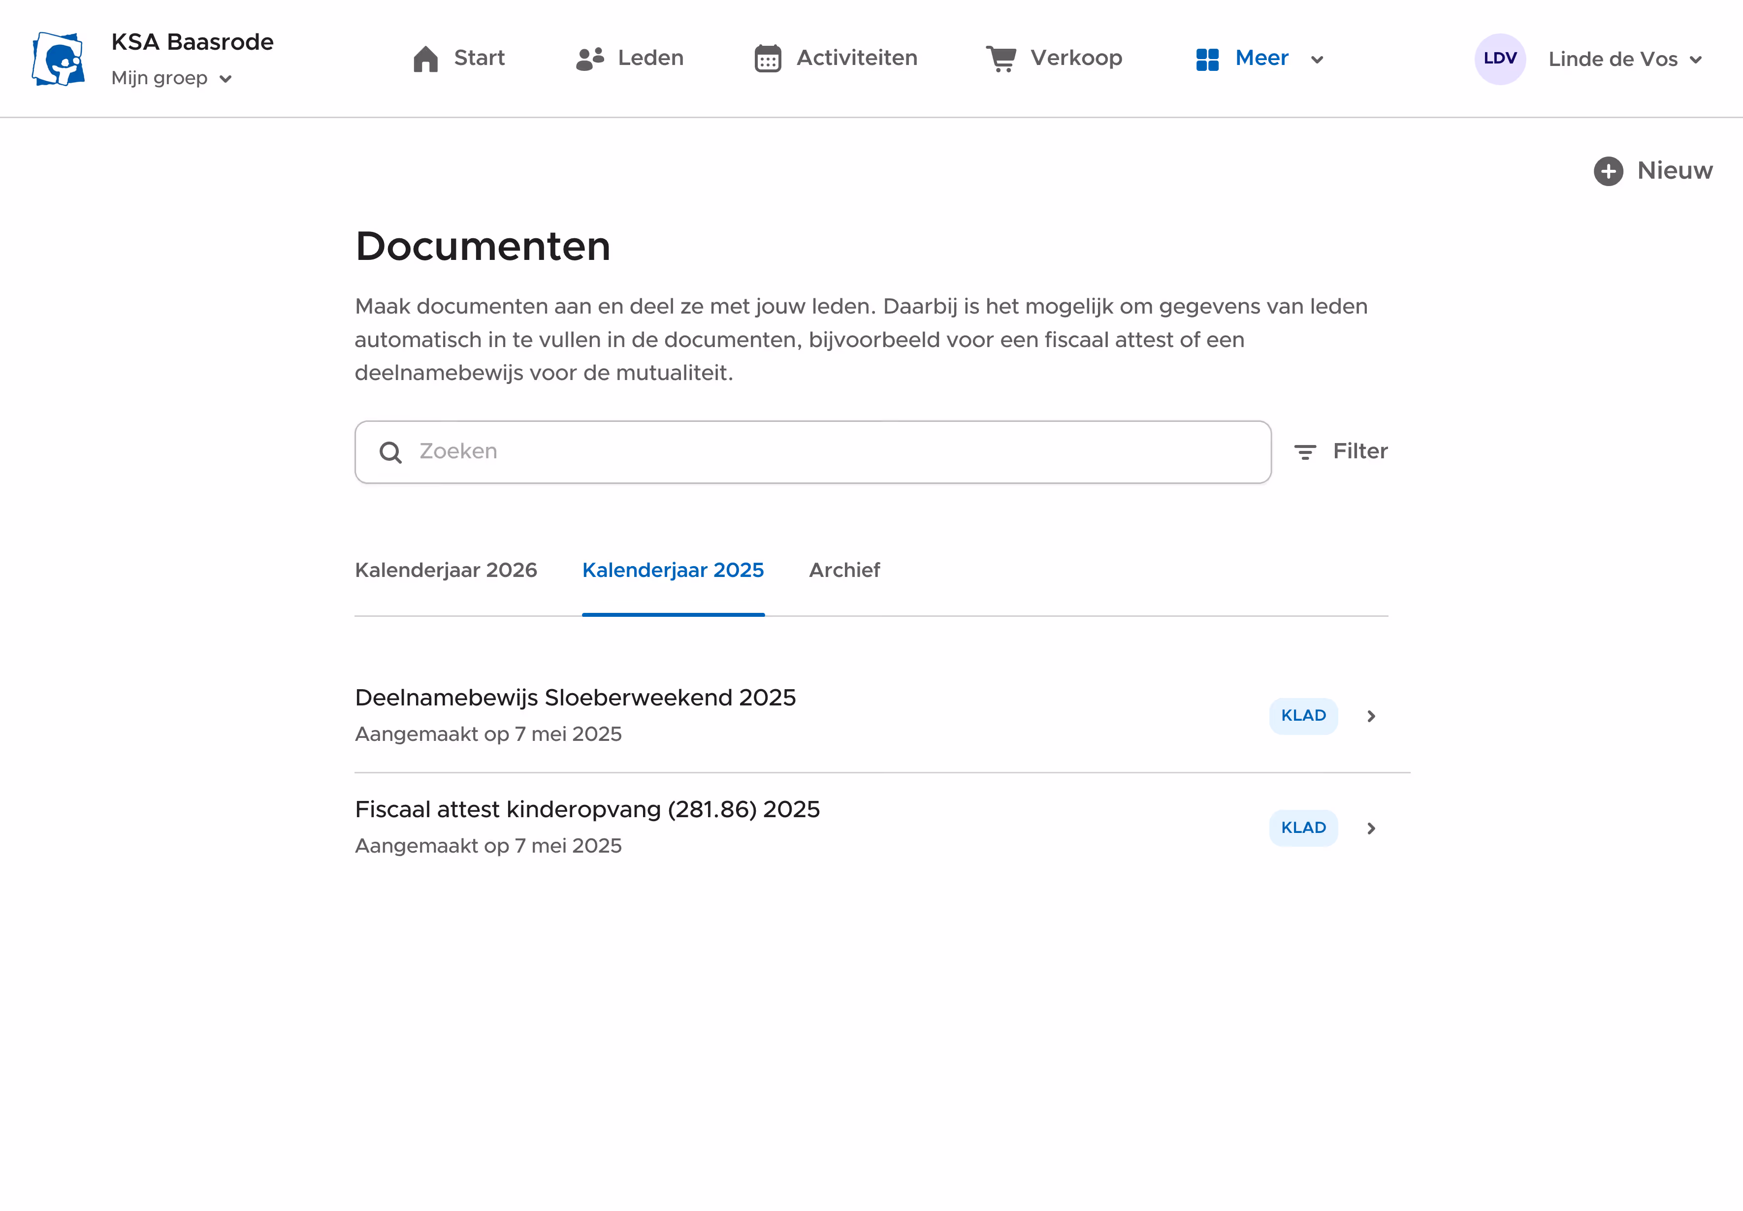Click the LDV avatar circle
This screenshot has width=1743, height=1211.
pos(1499,59)
